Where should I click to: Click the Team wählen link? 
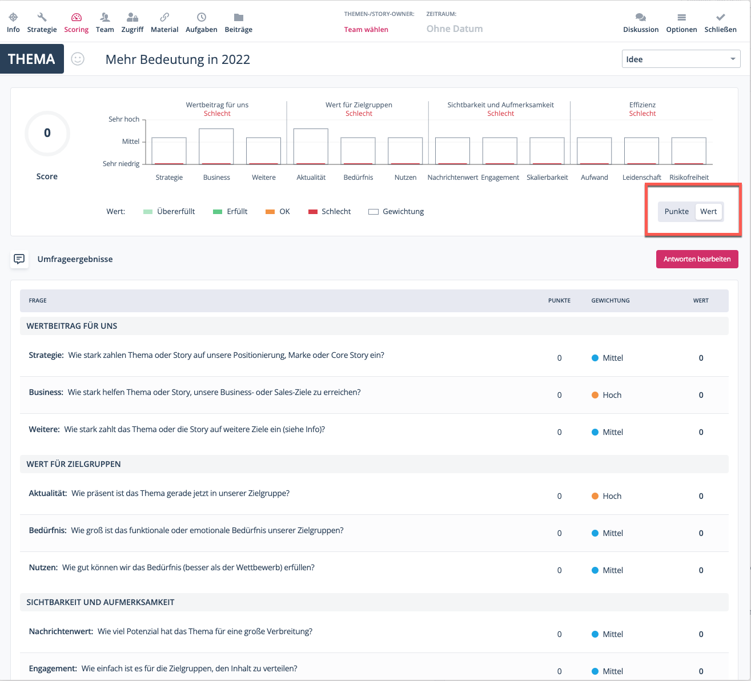(x=366, y=30)
